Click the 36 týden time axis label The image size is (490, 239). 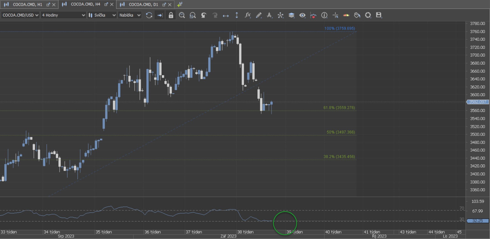coord(153,232)
